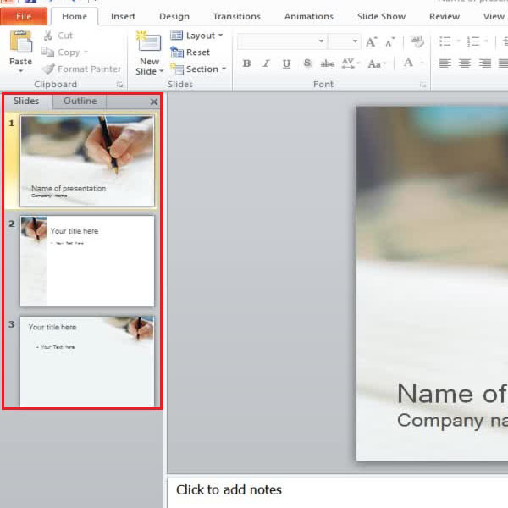The width and height of the screenshot is (508, 508).
Task: Open the Change Case Aa dropdown
Action: (x=377, y=63)
